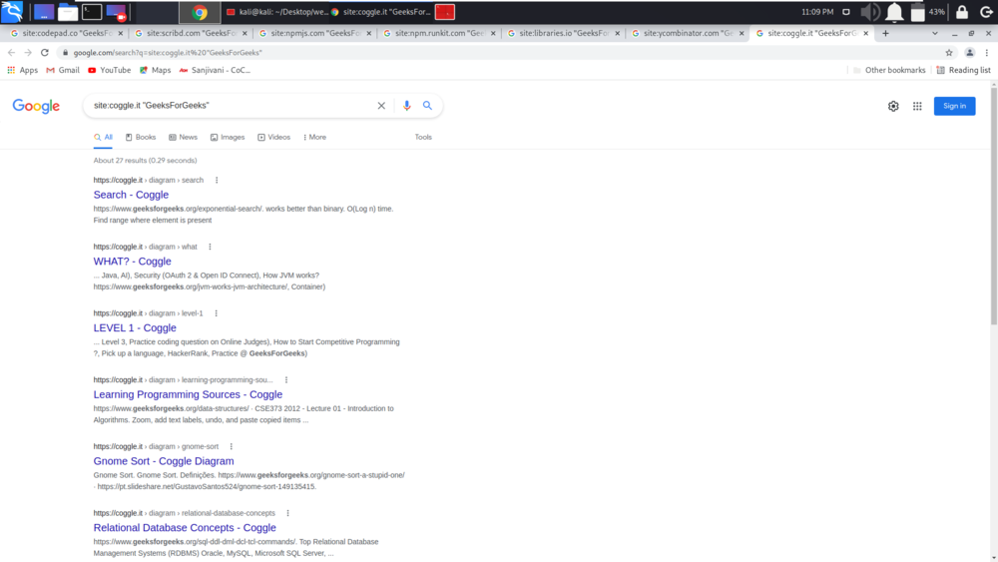Click the browser back arrow
The image size is (998, 562).
click(11, 52)
